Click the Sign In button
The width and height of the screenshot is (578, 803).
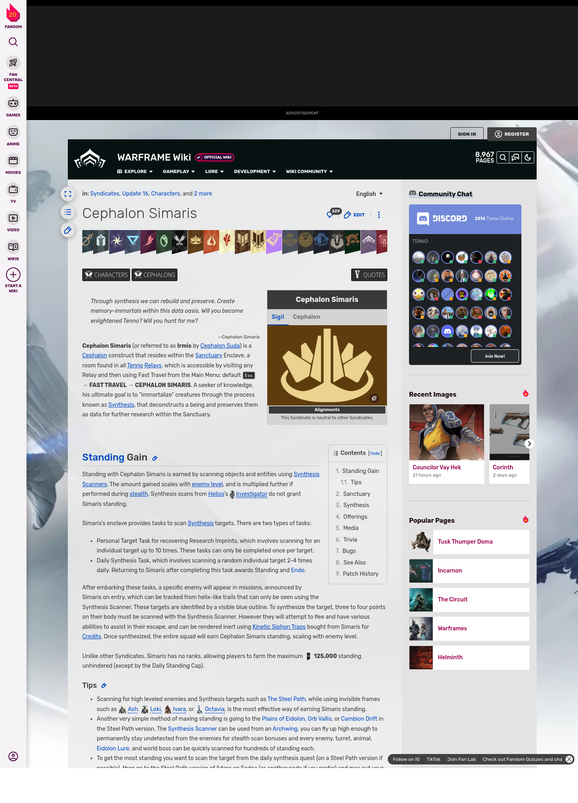467,134
